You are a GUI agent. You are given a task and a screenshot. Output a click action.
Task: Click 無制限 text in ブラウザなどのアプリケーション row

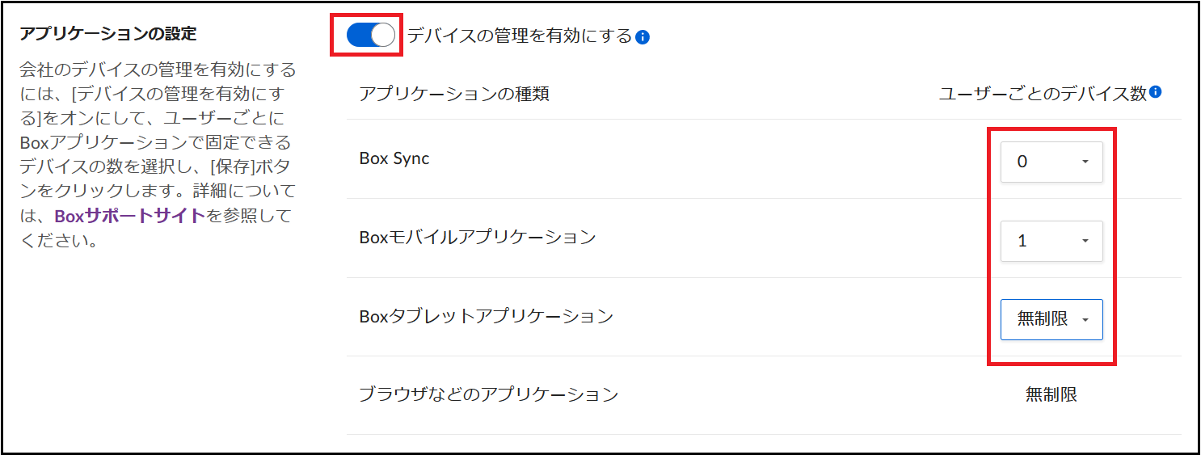point(1051,394)
